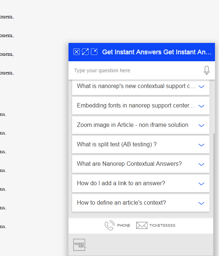Expand the split test AB testing chevron
The image size is (219, 256).
(201, 145)
